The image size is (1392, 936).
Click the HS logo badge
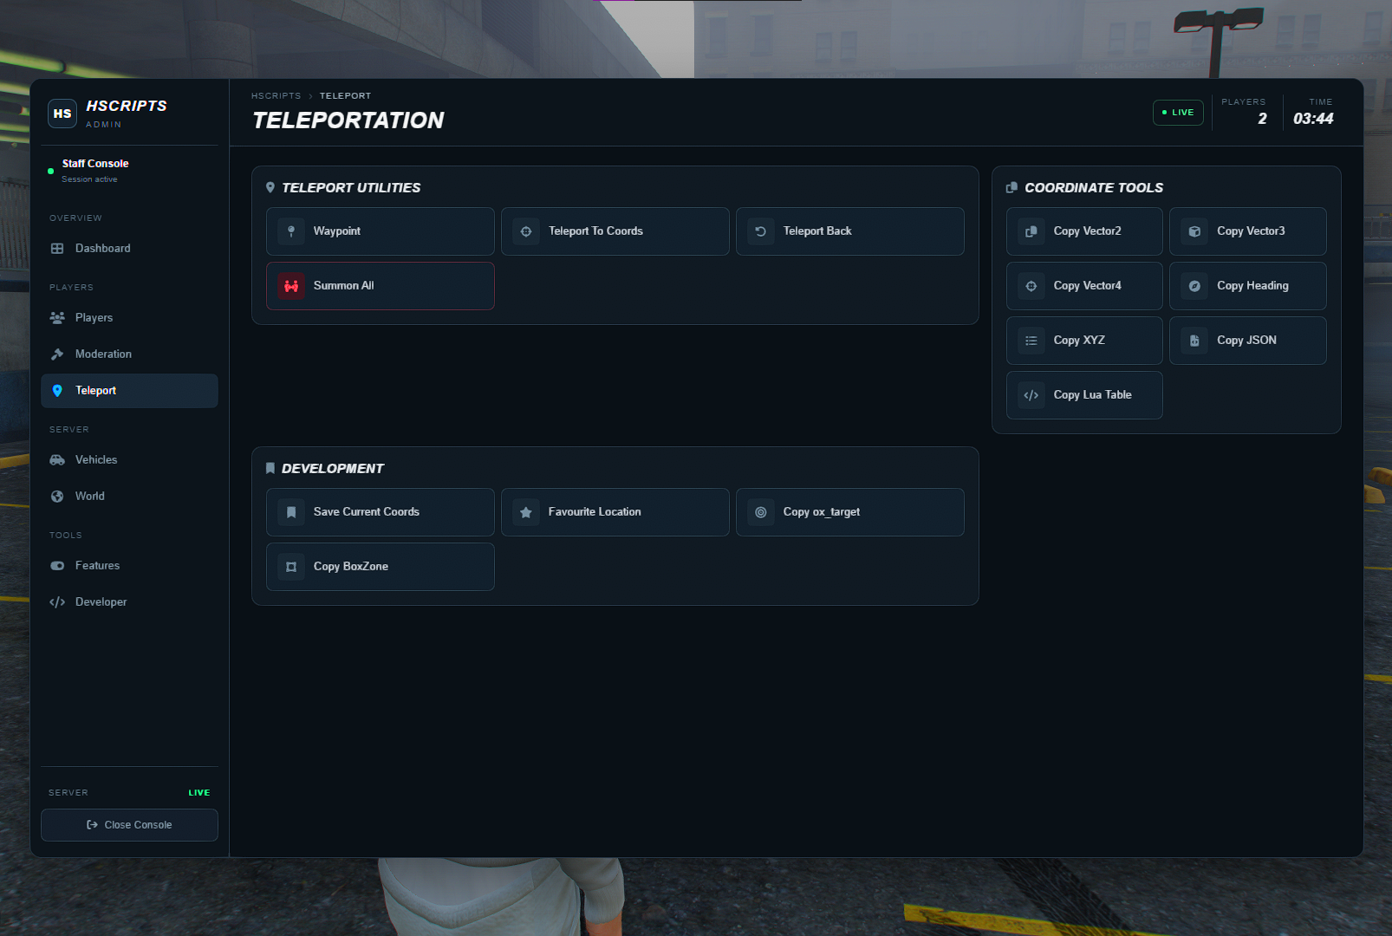pos(62,114)
